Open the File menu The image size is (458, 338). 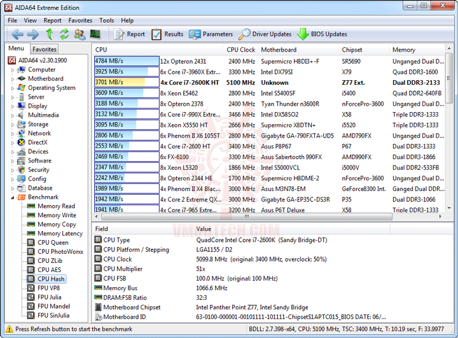coord(12,20)
